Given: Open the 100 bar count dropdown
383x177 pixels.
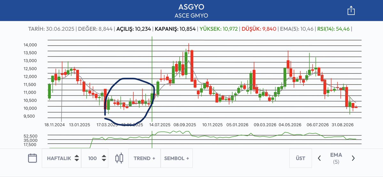Looking at the screenshot, I should click(x=95, y=158).
